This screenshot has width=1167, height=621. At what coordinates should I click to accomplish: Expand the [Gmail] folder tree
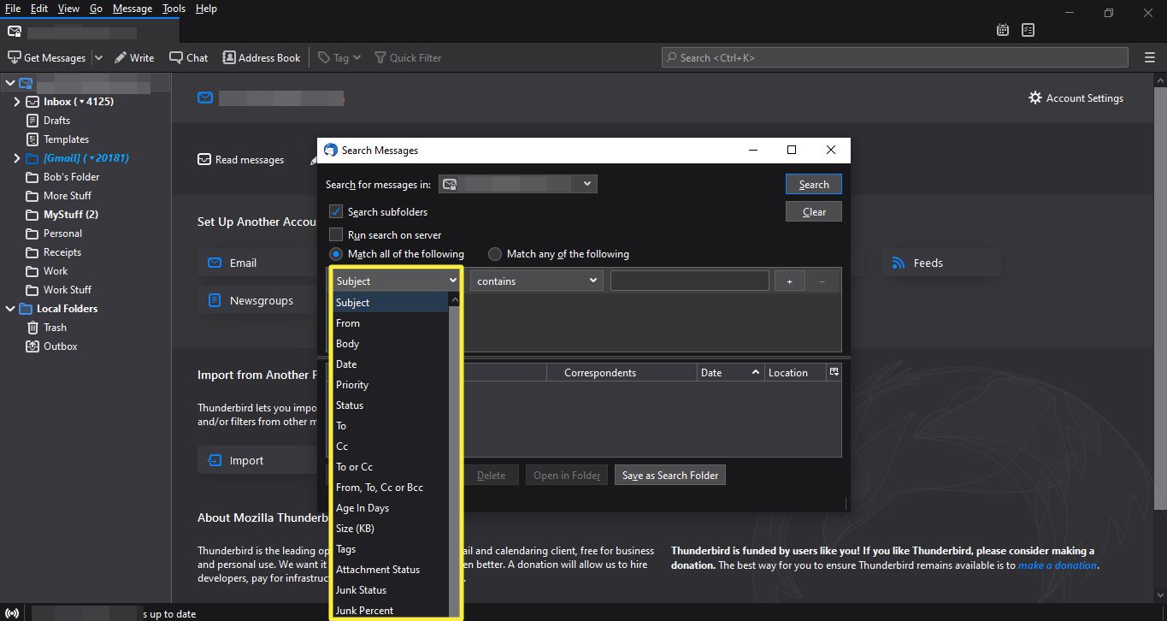coord(16,158)
